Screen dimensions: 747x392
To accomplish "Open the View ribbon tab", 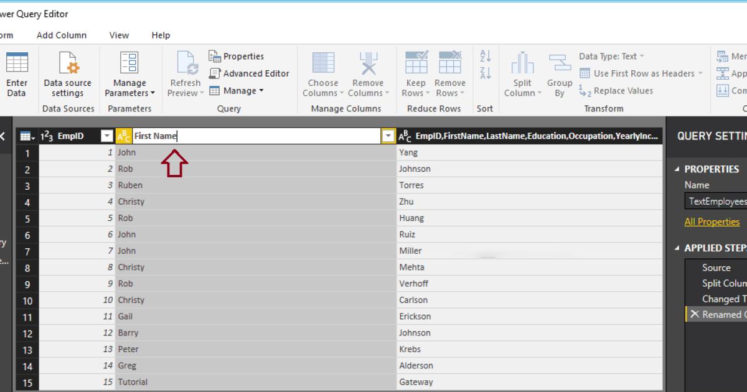I will 119,35.
